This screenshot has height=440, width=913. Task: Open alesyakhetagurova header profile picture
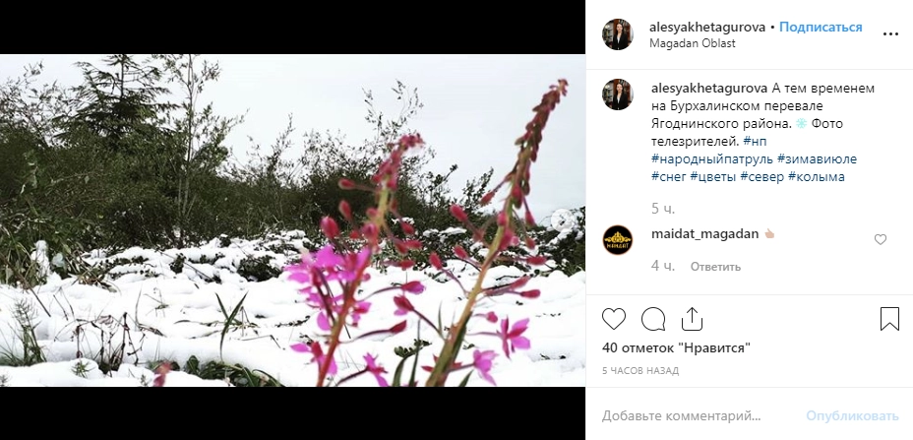(x=617, y=34)
